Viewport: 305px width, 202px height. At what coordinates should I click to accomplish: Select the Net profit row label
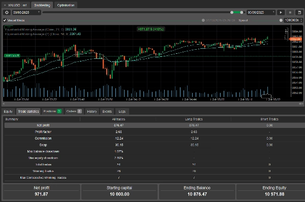(43, 125)
